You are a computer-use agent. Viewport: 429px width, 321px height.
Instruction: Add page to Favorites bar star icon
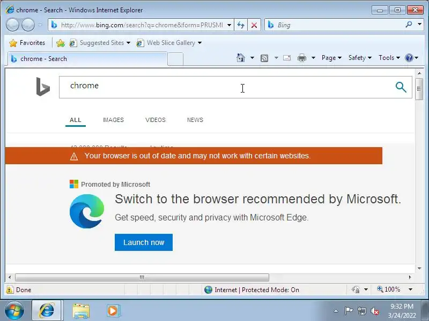coord(61,43)
